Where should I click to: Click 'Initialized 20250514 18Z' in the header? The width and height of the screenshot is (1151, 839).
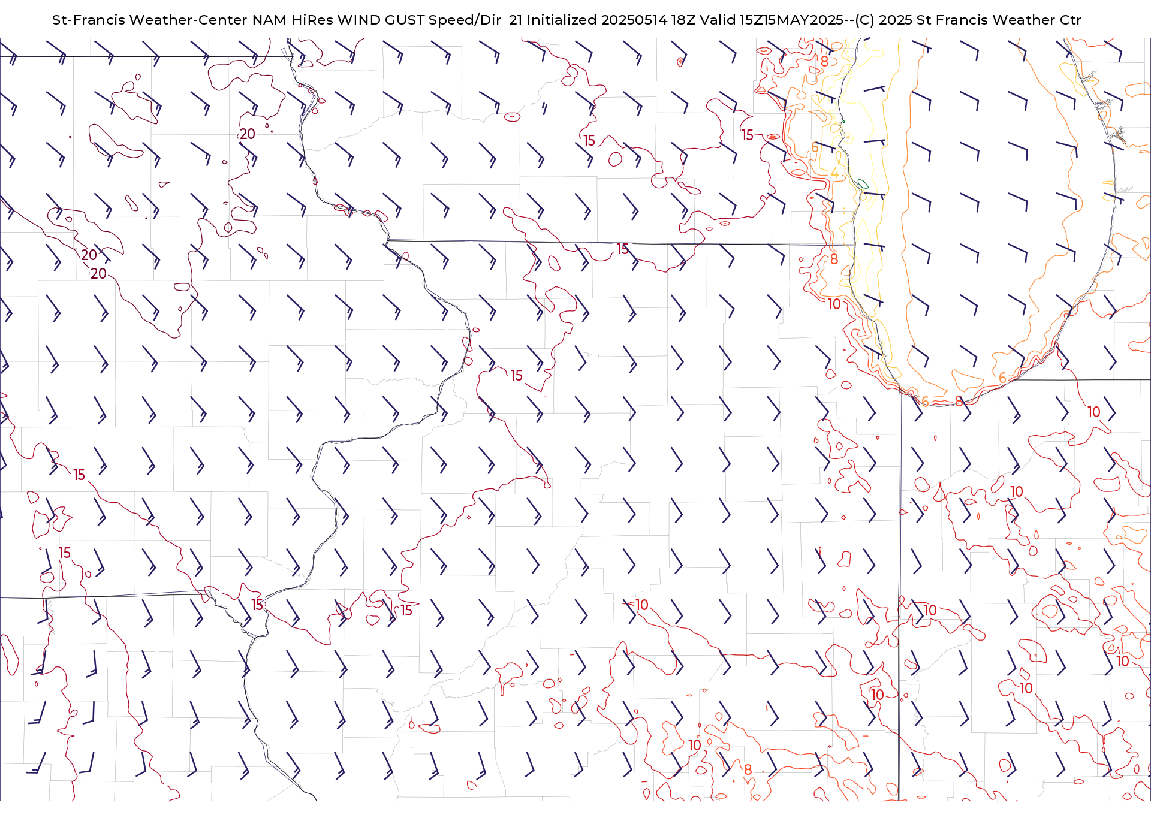click(x=611, y=20)
